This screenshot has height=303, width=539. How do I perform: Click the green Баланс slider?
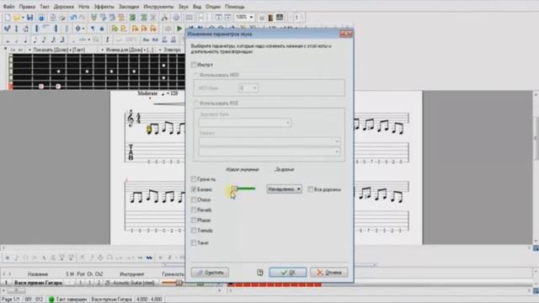pos(243,189)
